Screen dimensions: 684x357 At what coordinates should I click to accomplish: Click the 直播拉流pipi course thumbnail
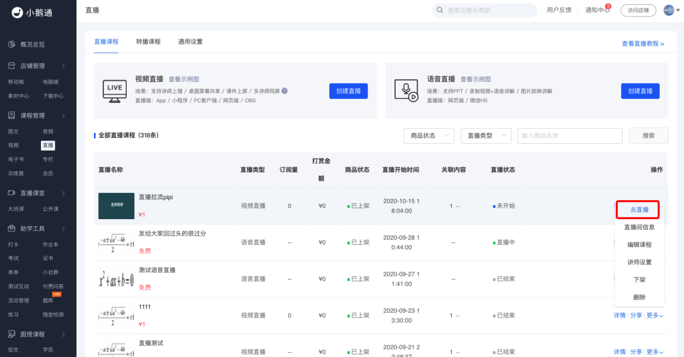tap(116, 206)
